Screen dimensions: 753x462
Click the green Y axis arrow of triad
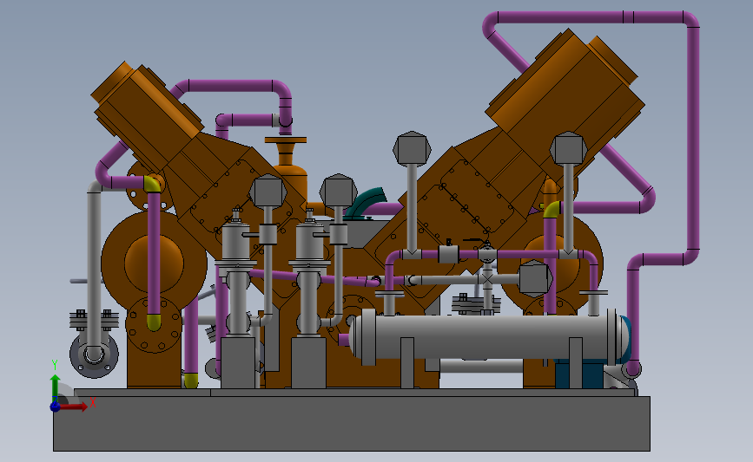point(56,387)
